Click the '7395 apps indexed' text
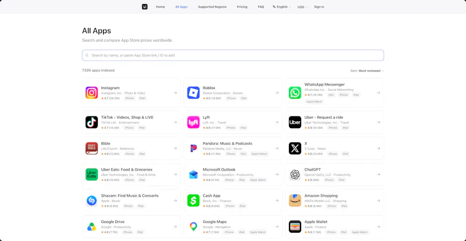 point(98,70)
